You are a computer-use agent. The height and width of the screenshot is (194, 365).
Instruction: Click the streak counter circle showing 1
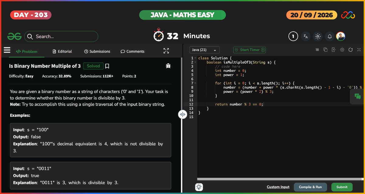pyautogui.click(x=293, y=36)
